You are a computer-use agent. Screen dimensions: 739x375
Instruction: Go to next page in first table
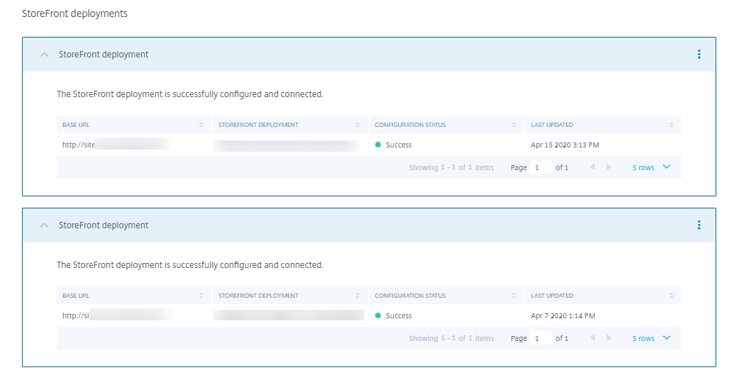609,167
